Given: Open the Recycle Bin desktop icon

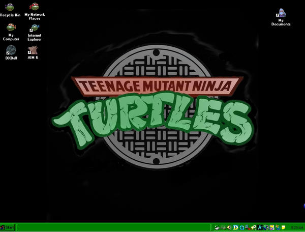Looking at the screenshot, I should pyautogui.click(x=10, y=7).
